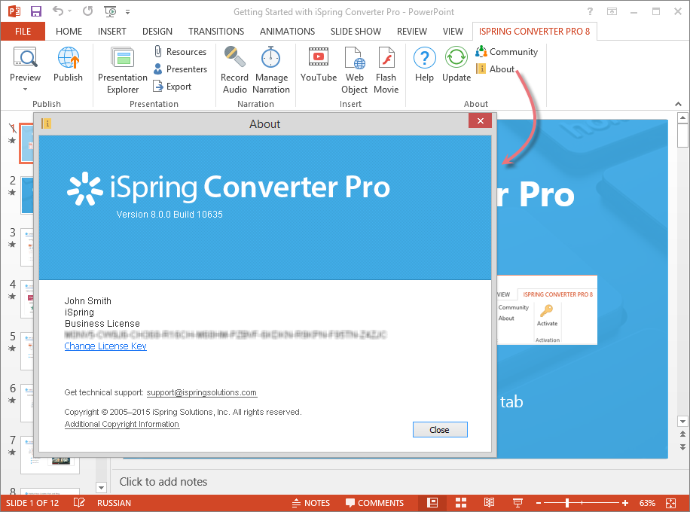Check for updates with Update icon

click(x=456, y=59)
